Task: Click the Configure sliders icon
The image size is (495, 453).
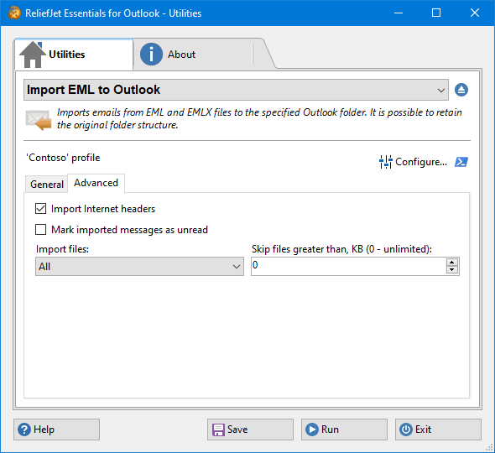Action: coord(386,162)
